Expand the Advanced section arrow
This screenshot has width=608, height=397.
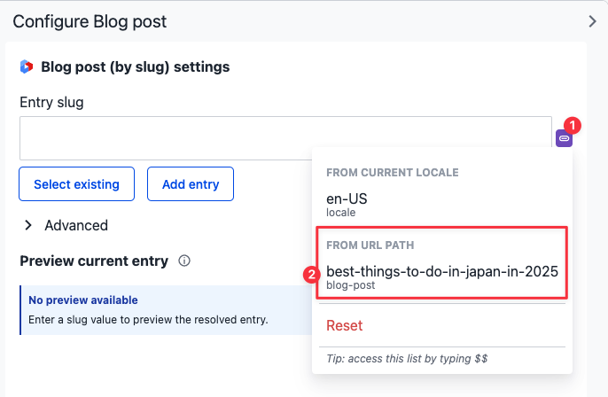click(29, 225)
